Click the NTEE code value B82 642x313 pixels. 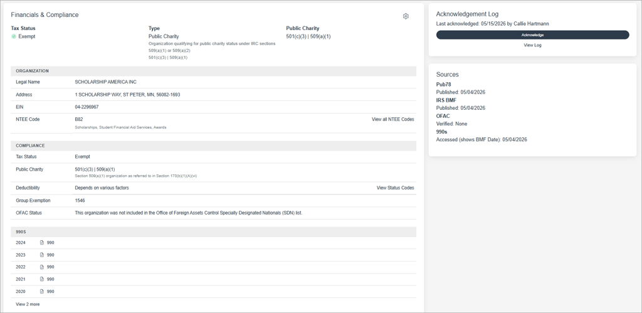pyautogui.click(x=78, y=119)
